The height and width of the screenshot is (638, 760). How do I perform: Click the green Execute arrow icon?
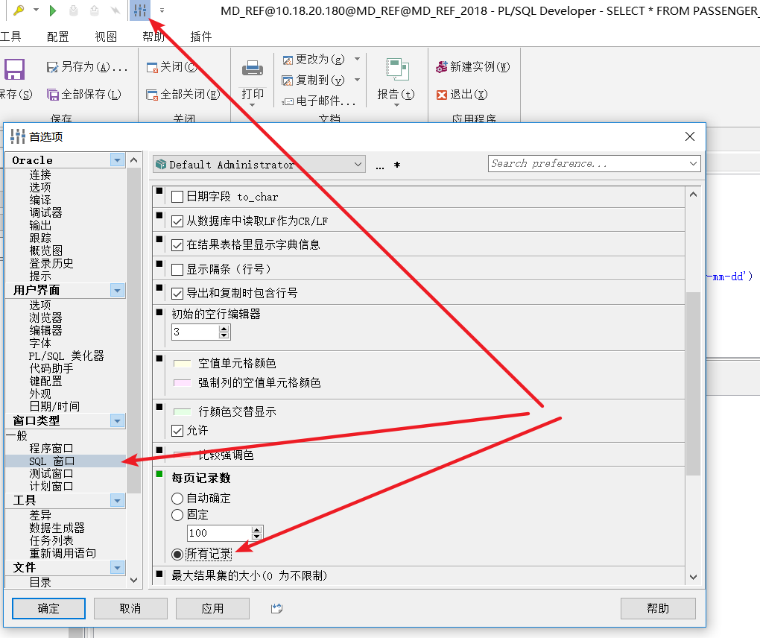(x=53, y=10)
